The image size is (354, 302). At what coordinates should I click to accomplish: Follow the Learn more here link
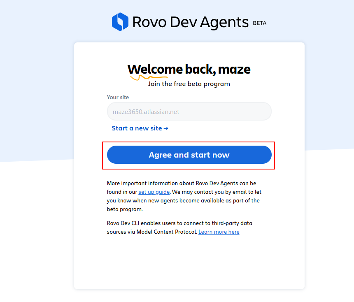click(x=219, y=232)
